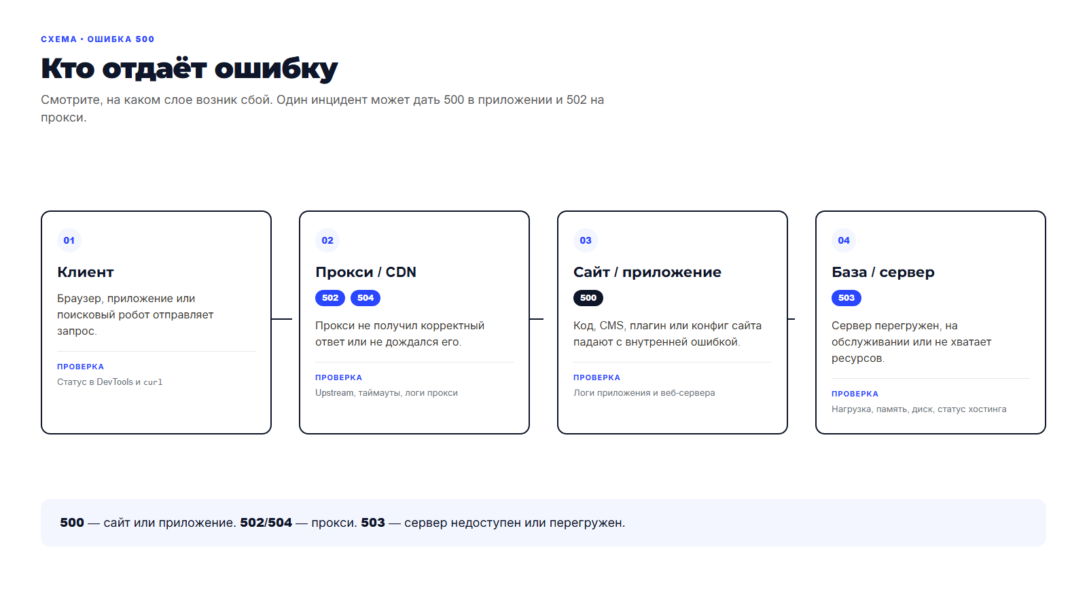Click 'Нагрузка, память, диск, статус хостинга' text
Screen dimensions: 1087x611
[x=919, y=409]
